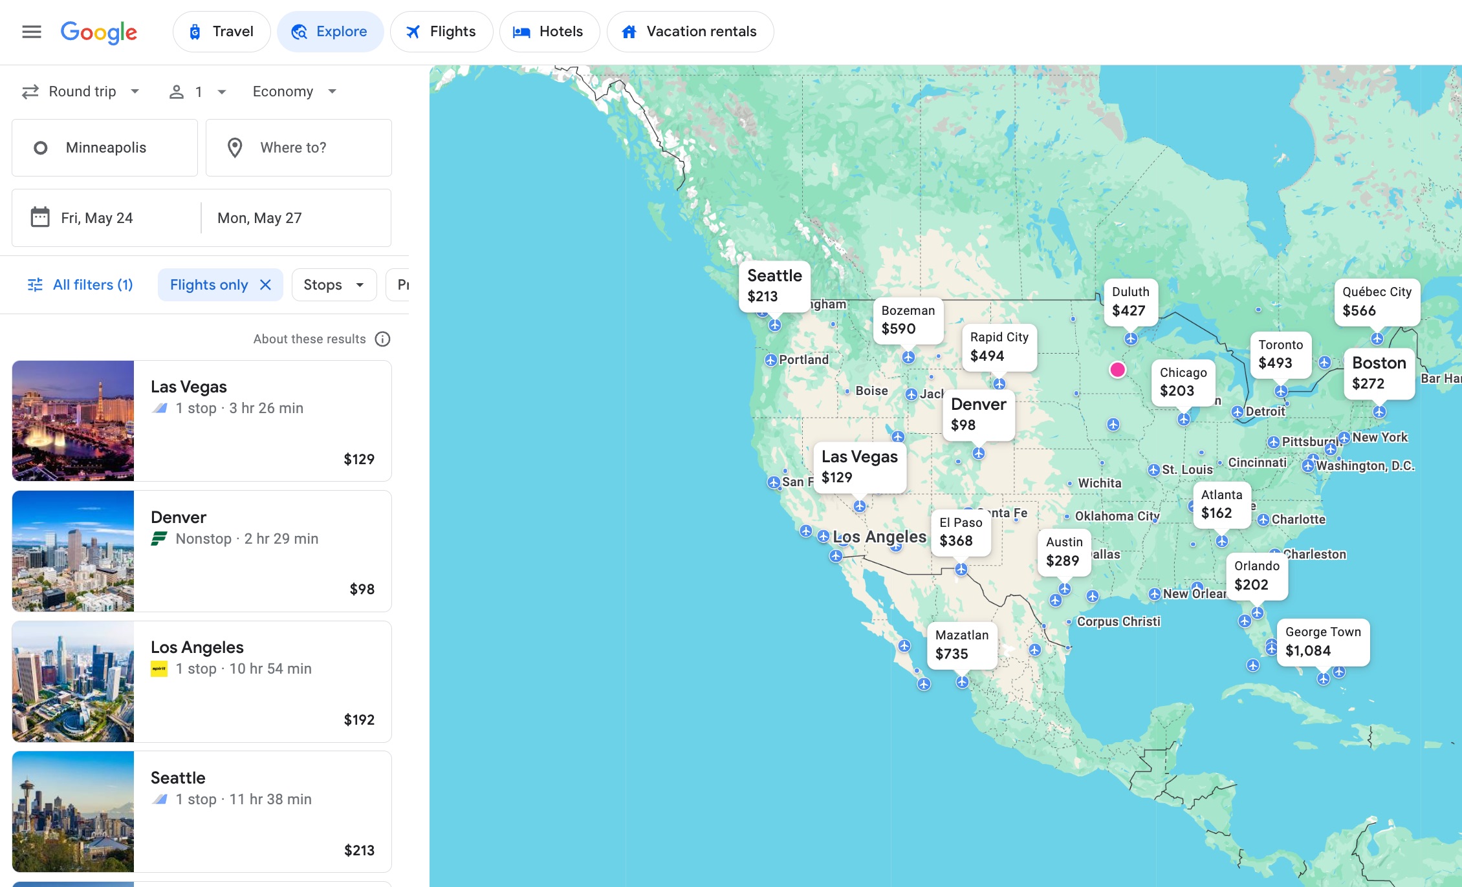Click the Vacation rentals house icon

628,31
